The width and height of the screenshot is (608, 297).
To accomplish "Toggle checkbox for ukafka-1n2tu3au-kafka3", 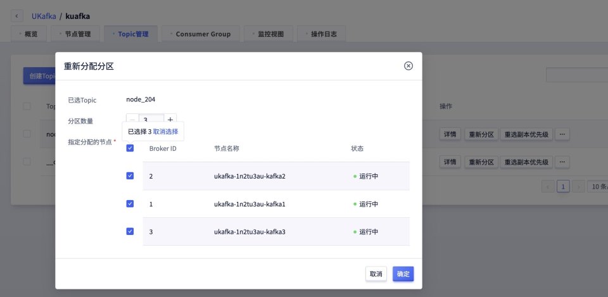I will click(x=130, y=232).
